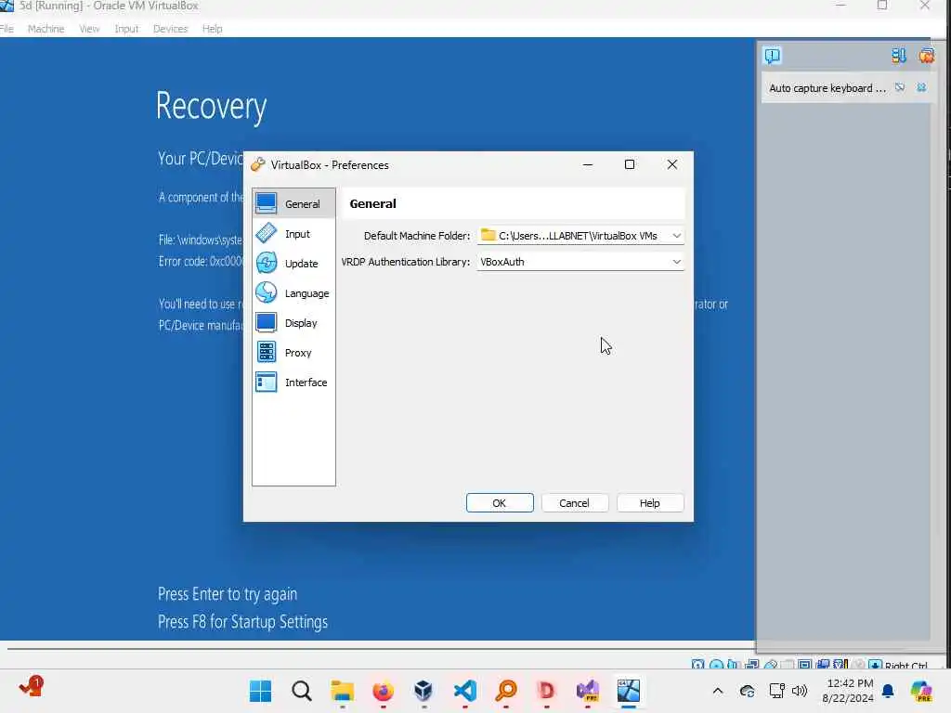Image resolution: width=951 pixels, height=713 pixels.
Task: Click the volume speaker tray icon
Action: pyautogui.click(x=800, y=691)
